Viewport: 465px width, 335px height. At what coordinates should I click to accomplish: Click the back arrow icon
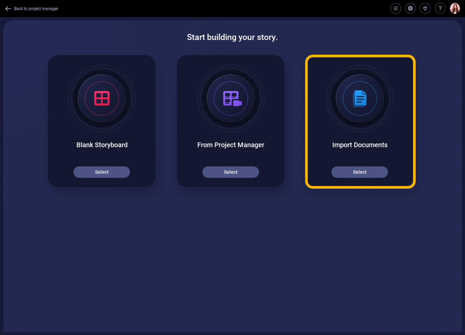point(8,9)
